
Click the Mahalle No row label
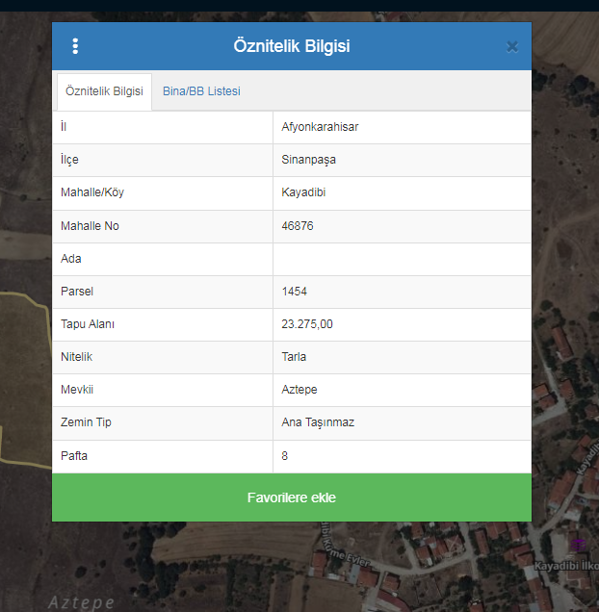coord(90,226)
